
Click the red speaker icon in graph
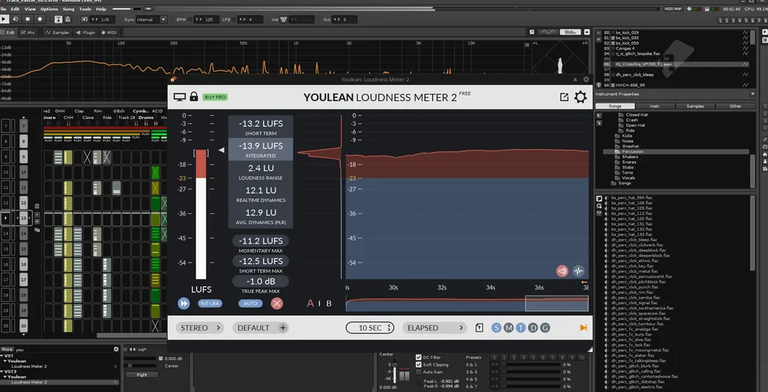tap(562, 270)
